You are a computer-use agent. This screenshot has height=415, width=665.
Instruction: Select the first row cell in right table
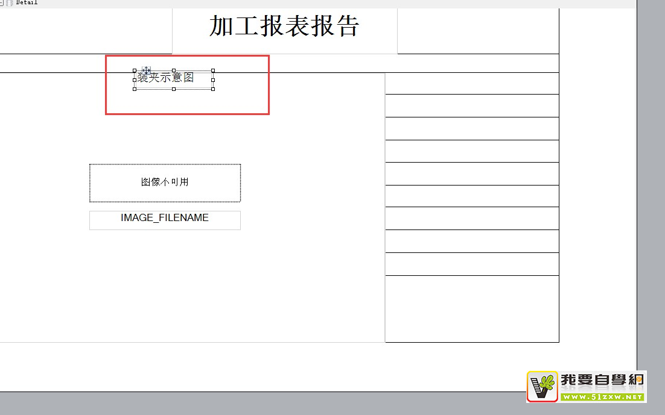point(472,84)
